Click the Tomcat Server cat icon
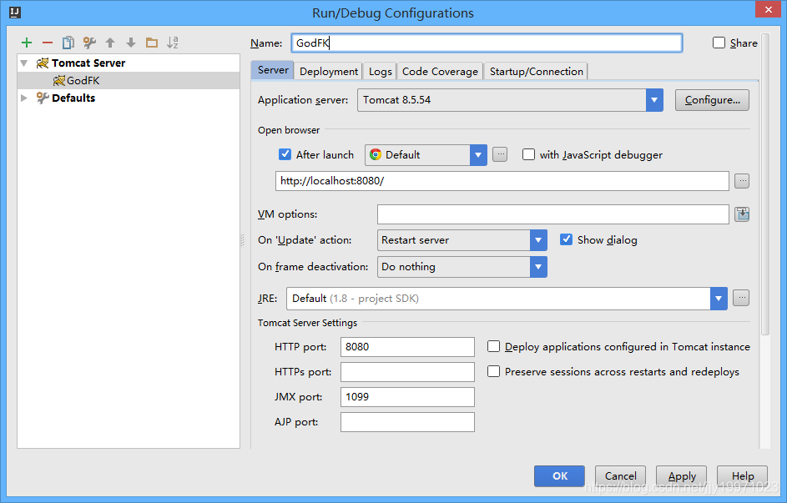 [x=43, y=63]
